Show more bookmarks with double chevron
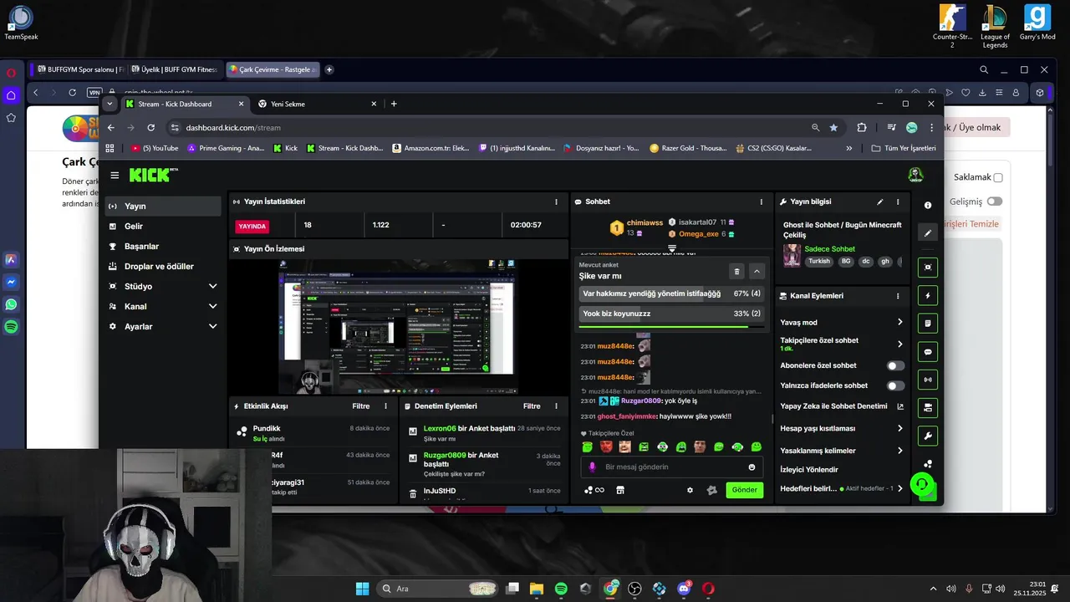 849,148
